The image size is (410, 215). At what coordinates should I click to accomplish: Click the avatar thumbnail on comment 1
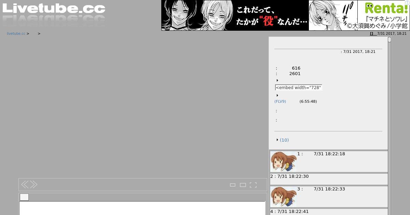tap(284, 161)
